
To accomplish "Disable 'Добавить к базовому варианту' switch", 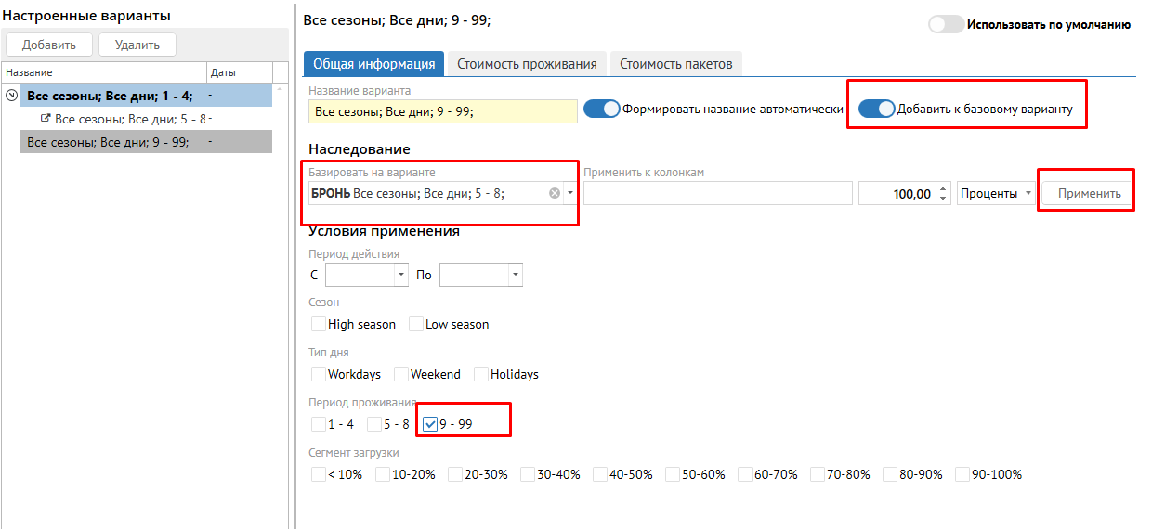I will click(x=876, y=109).
